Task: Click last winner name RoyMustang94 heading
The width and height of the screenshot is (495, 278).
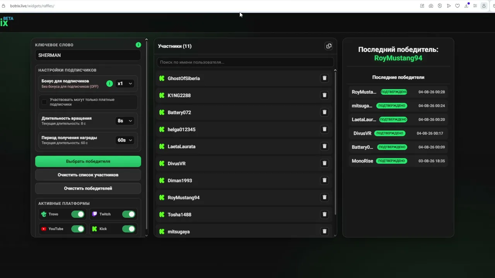Action: [x=398, y=58]
